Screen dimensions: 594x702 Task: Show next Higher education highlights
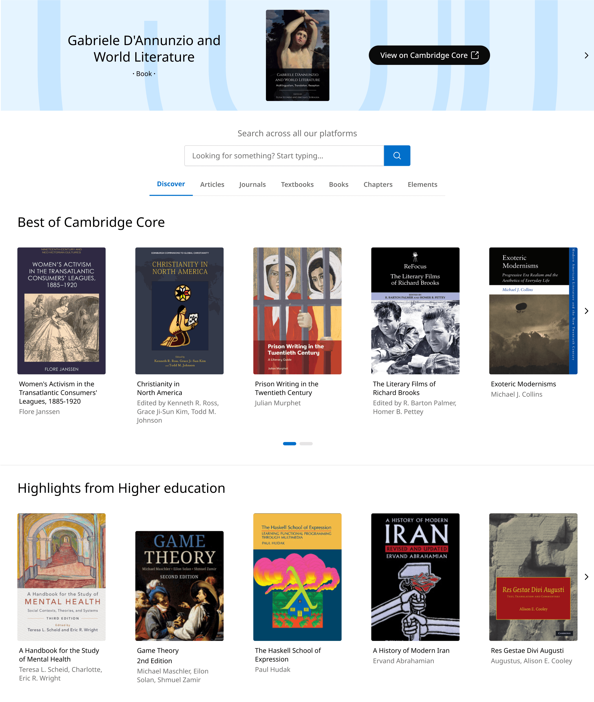586,577
